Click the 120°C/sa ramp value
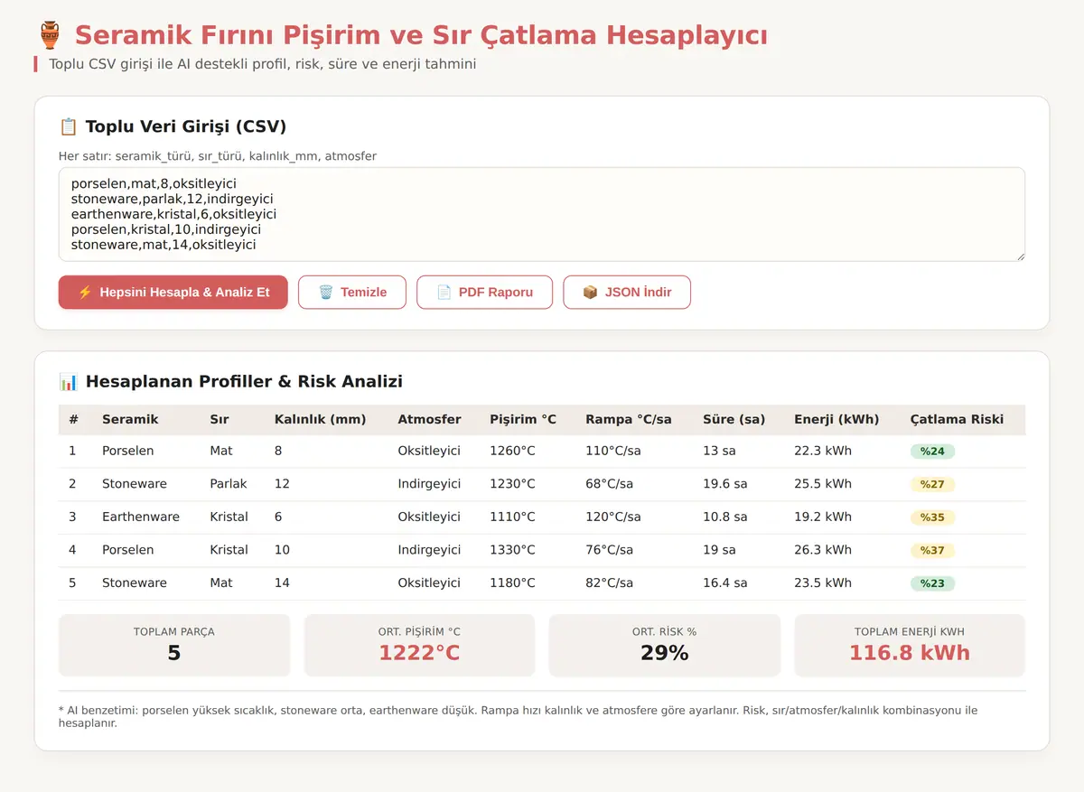This screenshot has width=1084, height=792. tap(613, 517)
